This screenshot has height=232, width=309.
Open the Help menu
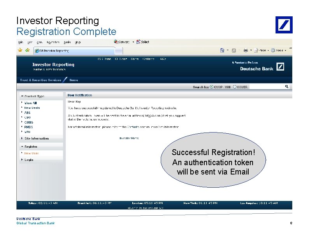[78, 42]
